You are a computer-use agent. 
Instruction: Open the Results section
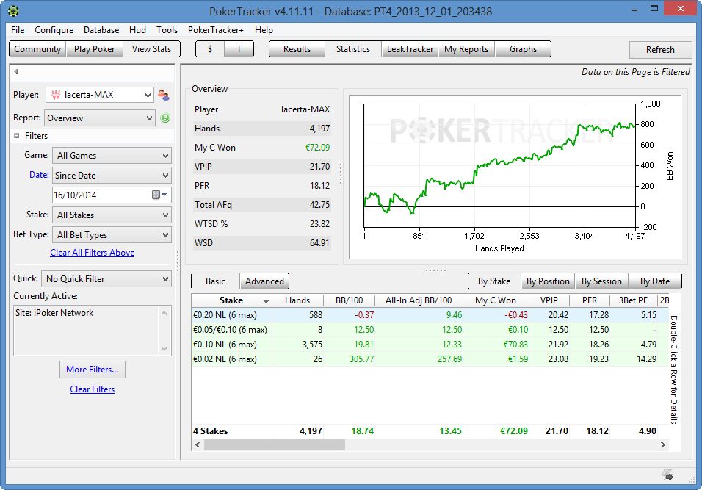coord(297,49)
